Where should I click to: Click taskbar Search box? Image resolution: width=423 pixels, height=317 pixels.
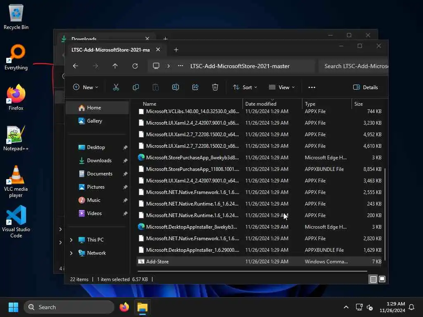[69, 307]
